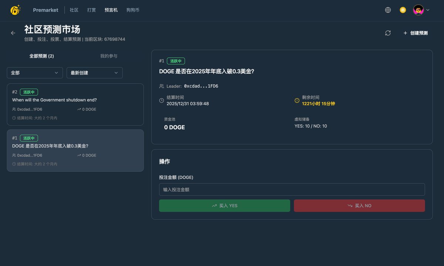
Task: Open the 最新创建 sort dropdown
Action: (95, 73)
